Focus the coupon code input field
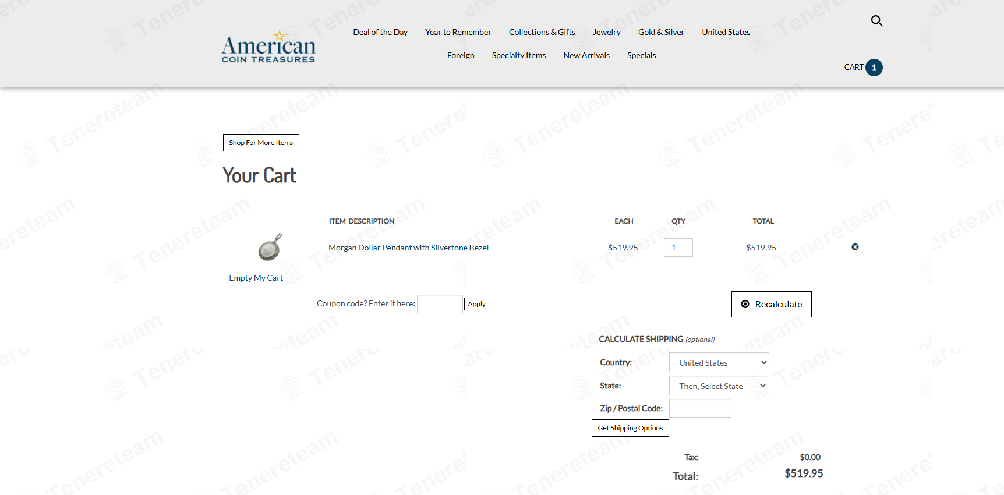This screenshot has width=1004, height=495. pyautogui.click(x=440, y=304)
